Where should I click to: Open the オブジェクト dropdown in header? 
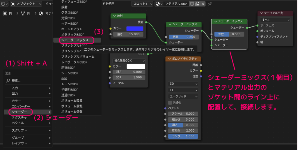26,4
